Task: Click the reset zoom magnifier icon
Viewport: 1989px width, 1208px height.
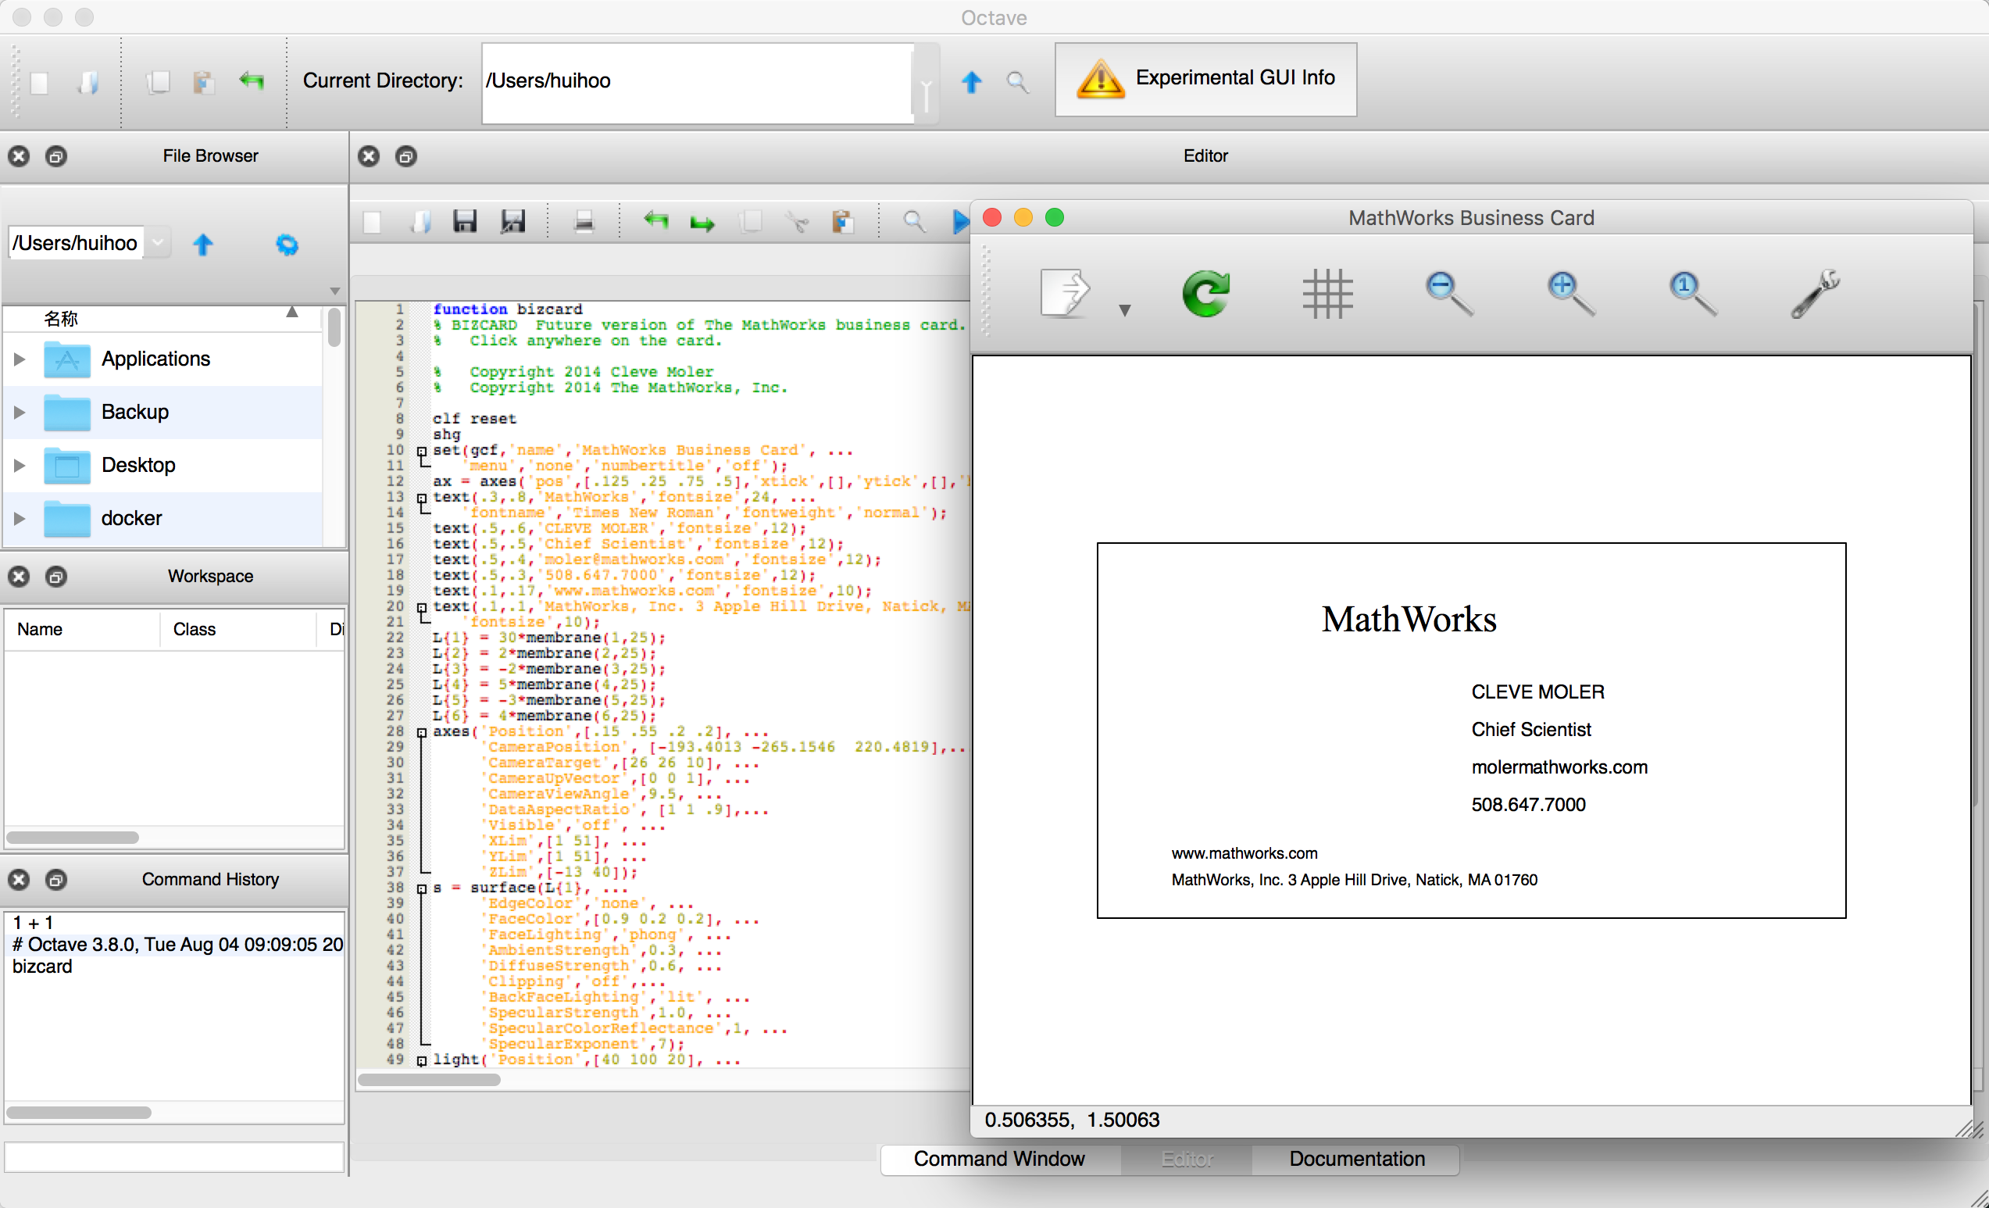Action: click(1691, 293)
